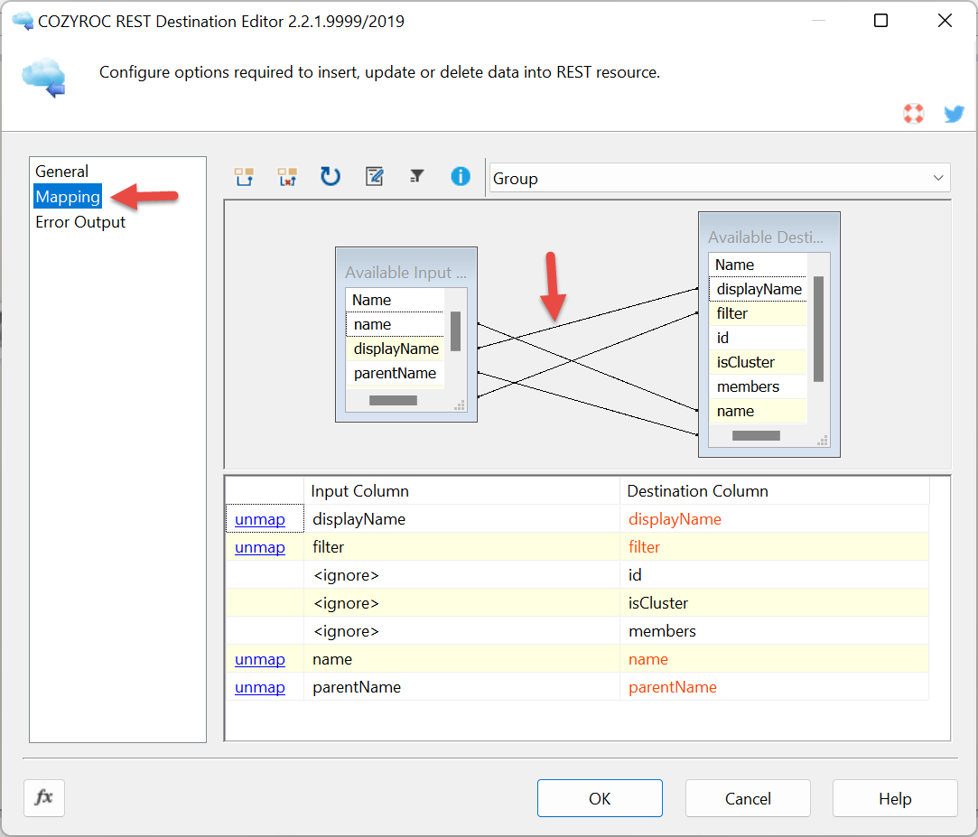Select 'displayName' in Available Destination list
978x837 pixels.
point(758,290)
